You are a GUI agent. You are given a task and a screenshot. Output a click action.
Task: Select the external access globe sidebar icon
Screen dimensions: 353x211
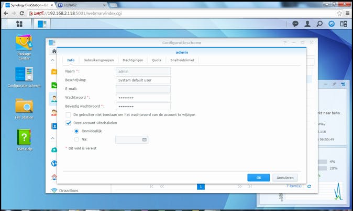click(54, 163)
